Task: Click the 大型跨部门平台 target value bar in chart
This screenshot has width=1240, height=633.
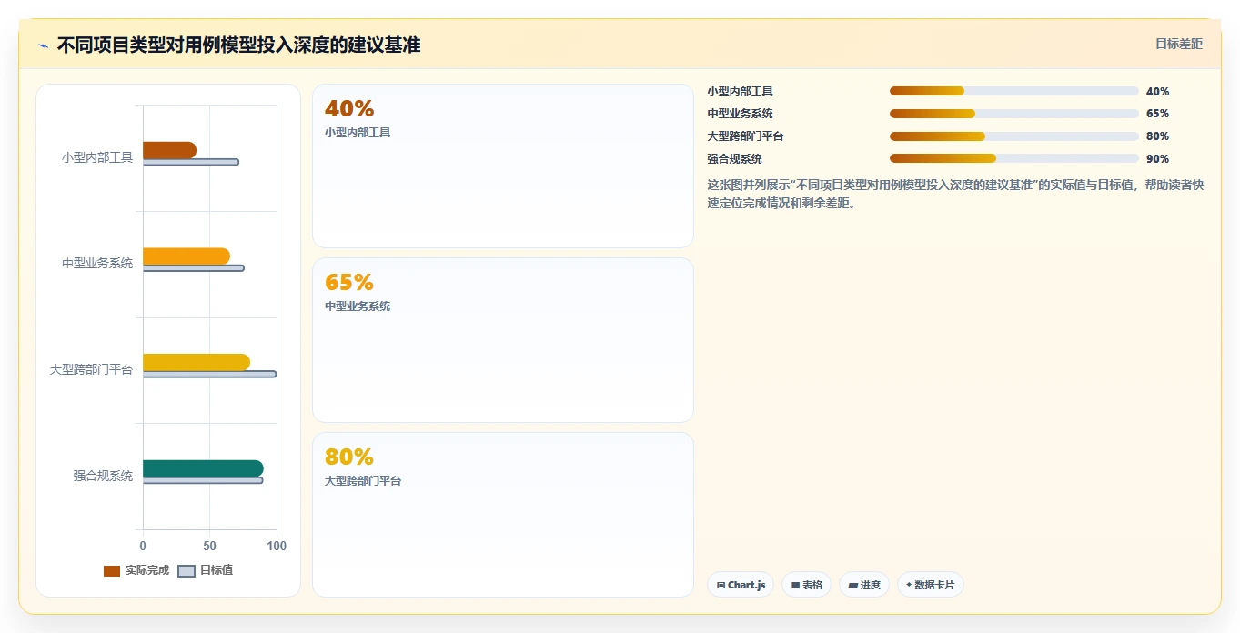Action: coord(209,374)
